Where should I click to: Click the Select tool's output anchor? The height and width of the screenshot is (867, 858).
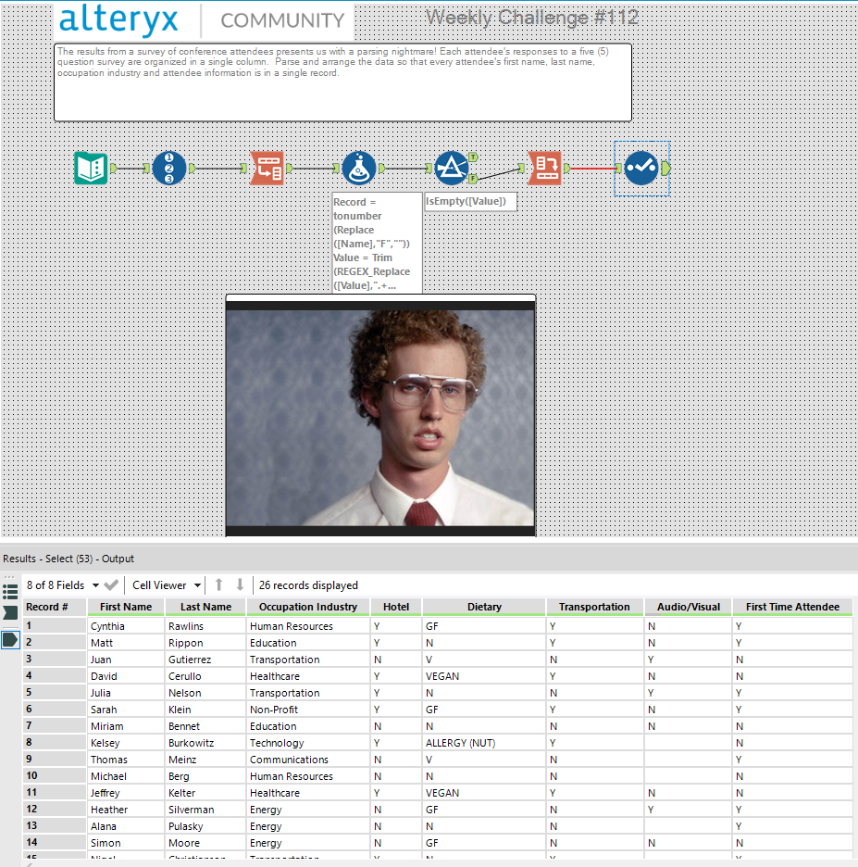coord(665,168)
